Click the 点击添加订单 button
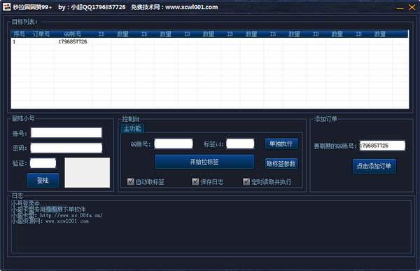This screenshot has width=420, height=271. (374, 166)
